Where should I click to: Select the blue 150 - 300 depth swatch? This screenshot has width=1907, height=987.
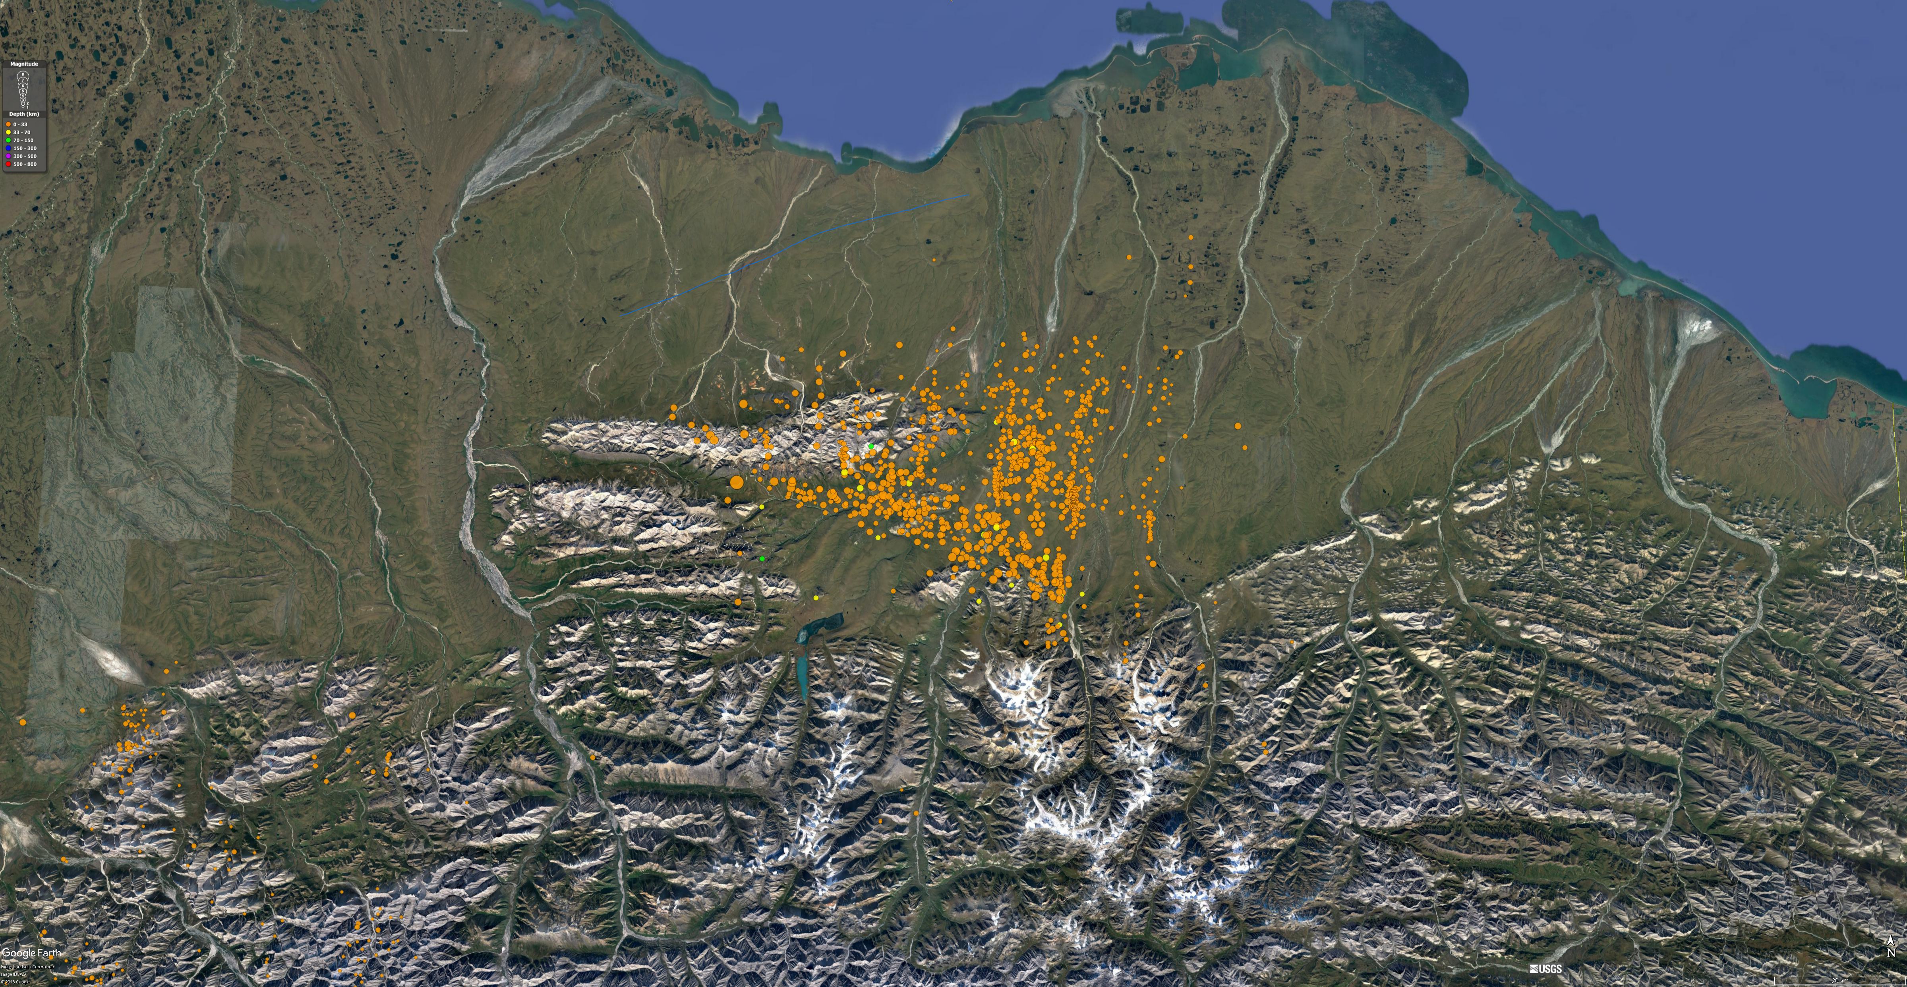pyautogui.click(x=8, y=149)
